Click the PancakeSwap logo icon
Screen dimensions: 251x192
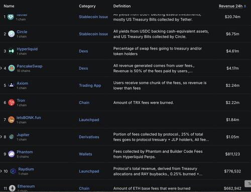click(x=12, y=68)
